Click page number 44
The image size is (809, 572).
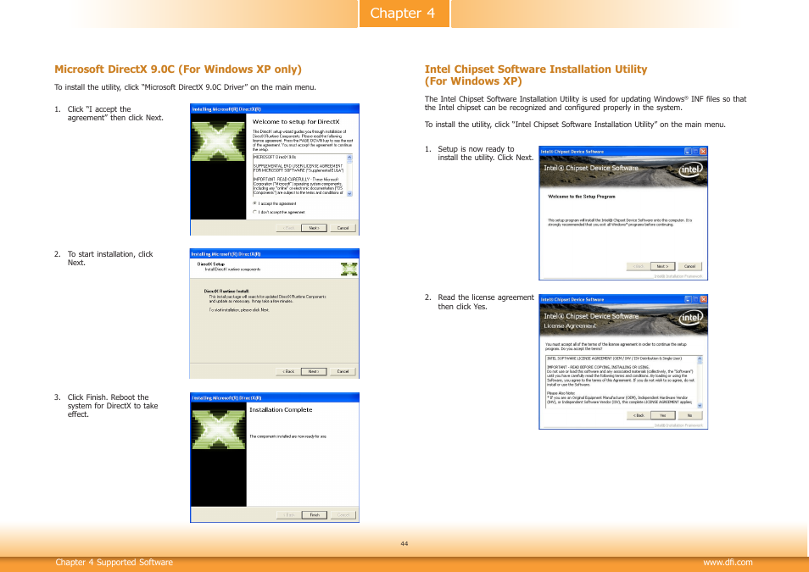coord(404,544)
